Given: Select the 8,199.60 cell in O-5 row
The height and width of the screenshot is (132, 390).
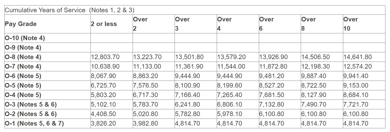Looking at the screenshot, I should pyautogui.click(x=230, y=85).
